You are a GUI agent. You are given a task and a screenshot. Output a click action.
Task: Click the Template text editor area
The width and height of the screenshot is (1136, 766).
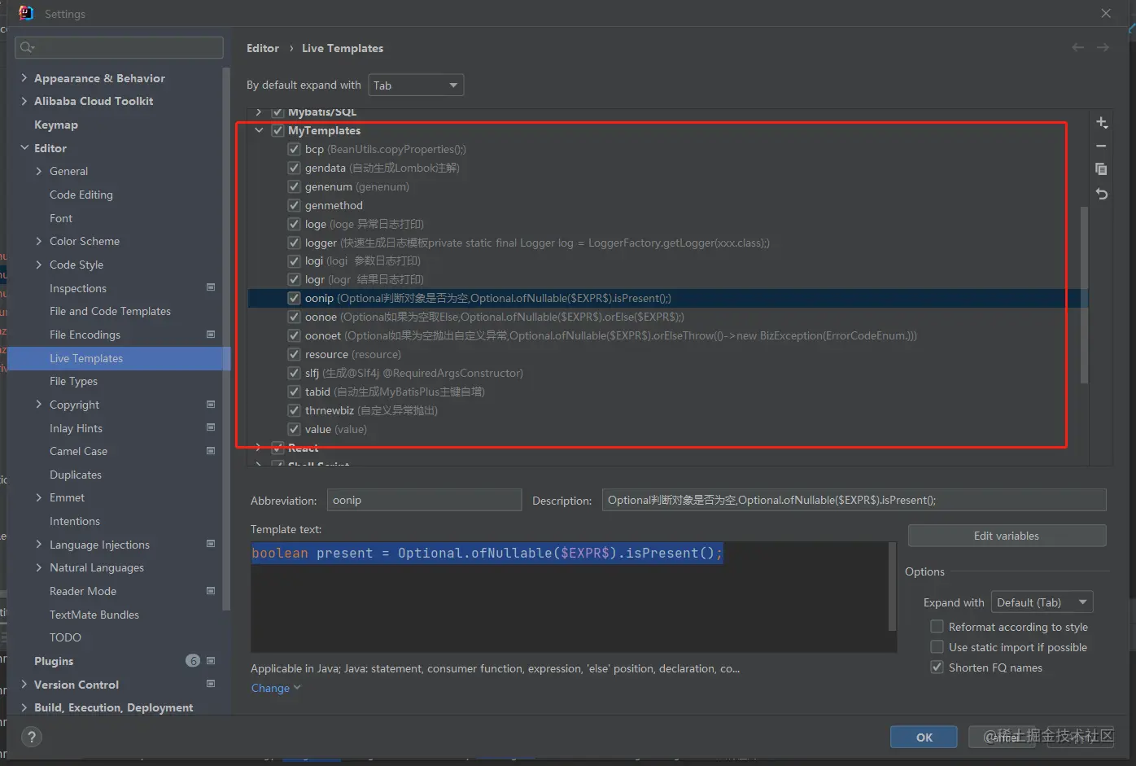pyautogui.click(x=573, y=597)
